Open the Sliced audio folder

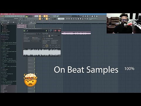pos(4,75)
